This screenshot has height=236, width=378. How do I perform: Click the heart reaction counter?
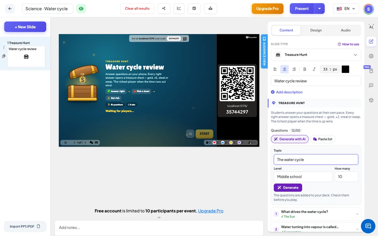(216, 143)
